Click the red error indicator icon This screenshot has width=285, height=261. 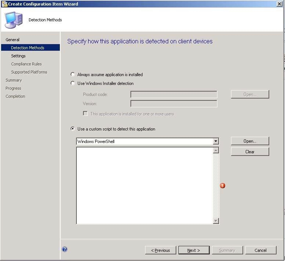tap(223, 186)
